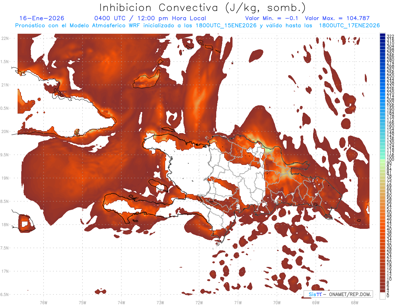
Task: Click the title "Inhibicion Convectiva (J/kg, somb.)"
Action: click(x=203, y=8)
